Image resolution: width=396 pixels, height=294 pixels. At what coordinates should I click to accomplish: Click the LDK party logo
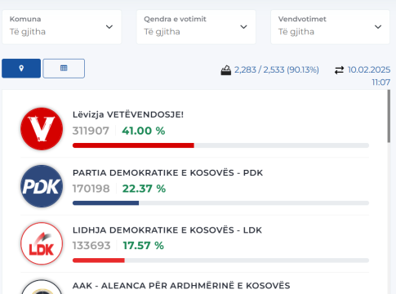point(42,243)
